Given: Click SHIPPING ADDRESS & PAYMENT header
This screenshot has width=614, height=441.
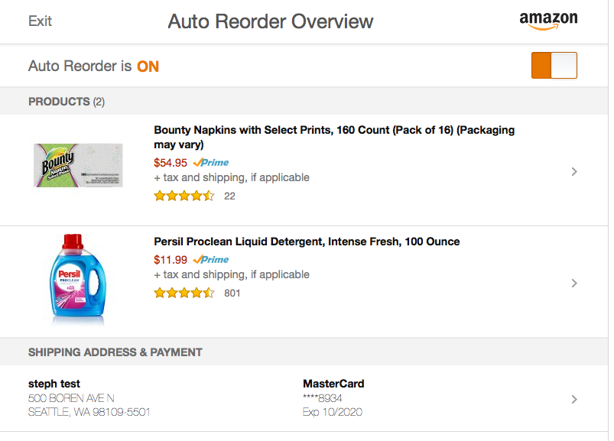Looking at the screenshot, I should [115, 352].
